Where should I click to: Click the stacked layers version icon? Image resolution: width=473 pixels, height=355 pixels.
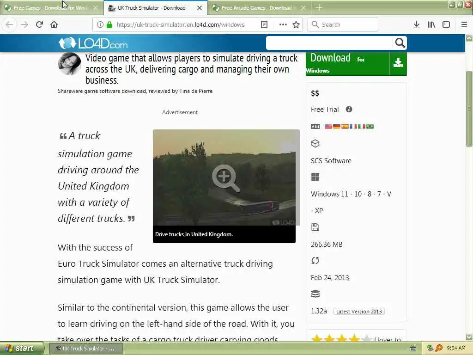315,294
